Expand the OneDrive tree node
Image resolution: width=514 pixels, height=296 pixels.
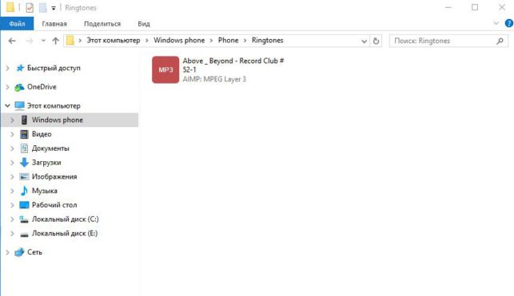click(x=7, y=87)
